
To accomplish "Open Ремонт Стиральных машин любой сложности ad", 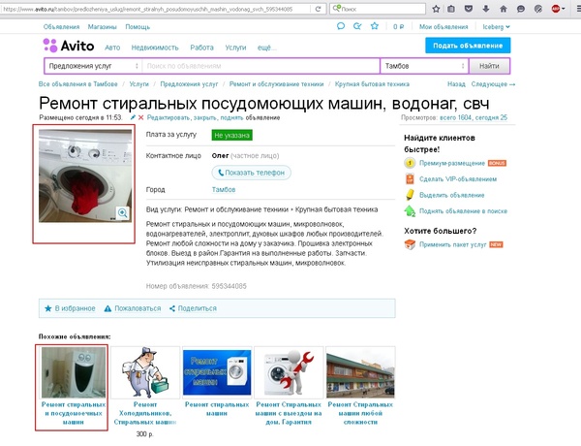I will pyautogui.click(x=360, y=413).
